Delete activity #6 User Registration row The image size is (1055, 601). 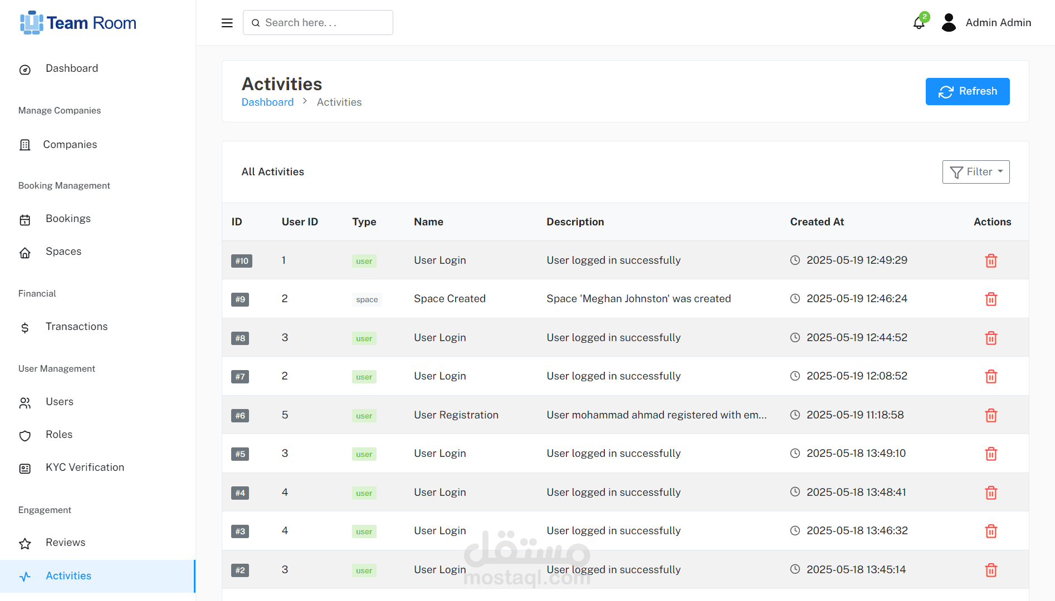[x=991, y=415]
